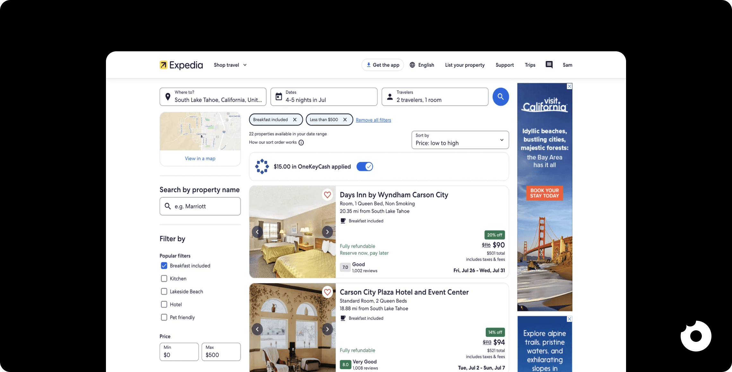The image size is (732, 372).
Task: Click the Travelers person icon
Action: pyautogui.click(x=390, y=96)
